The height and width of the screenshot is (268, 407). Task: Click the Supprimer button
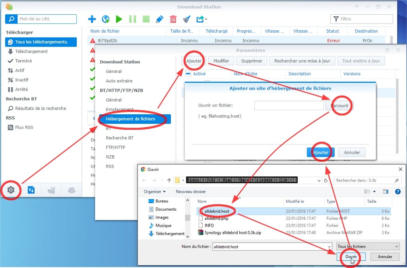tap(252, 61)
